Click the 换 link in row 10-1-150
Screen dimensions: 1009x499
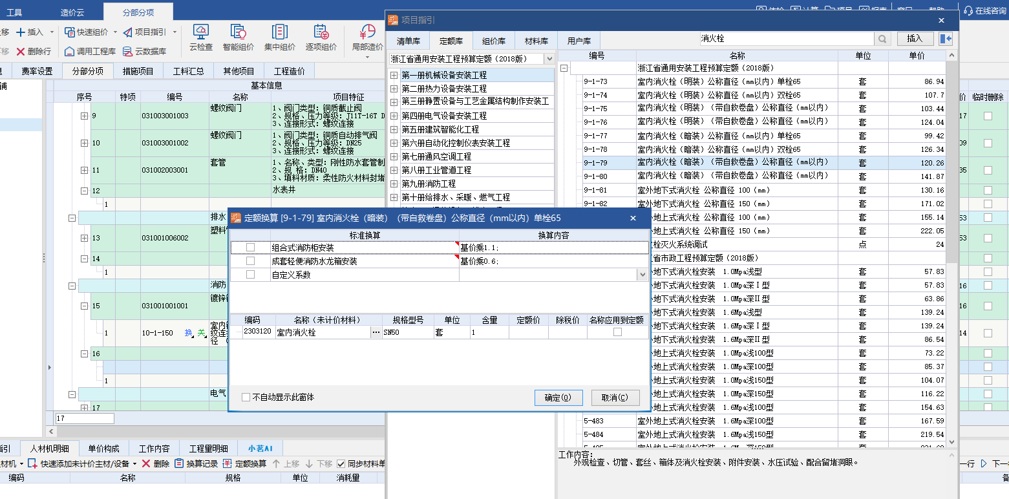[189, 333]
